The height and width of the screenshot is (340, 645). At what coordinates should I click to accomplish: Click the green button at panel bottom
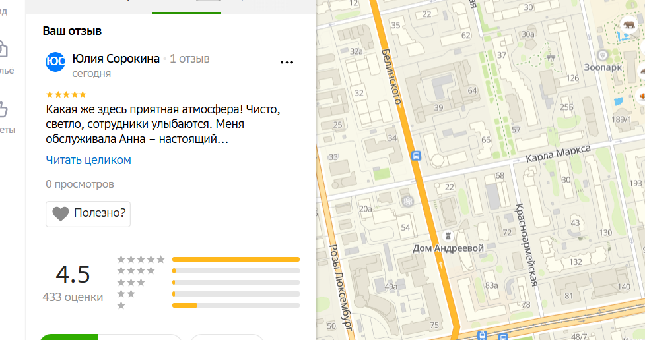(68, 337)
